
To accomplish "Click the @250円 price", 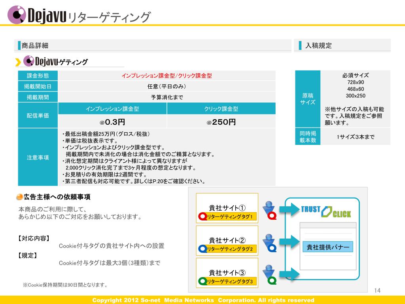I will (x=221, y=122).
